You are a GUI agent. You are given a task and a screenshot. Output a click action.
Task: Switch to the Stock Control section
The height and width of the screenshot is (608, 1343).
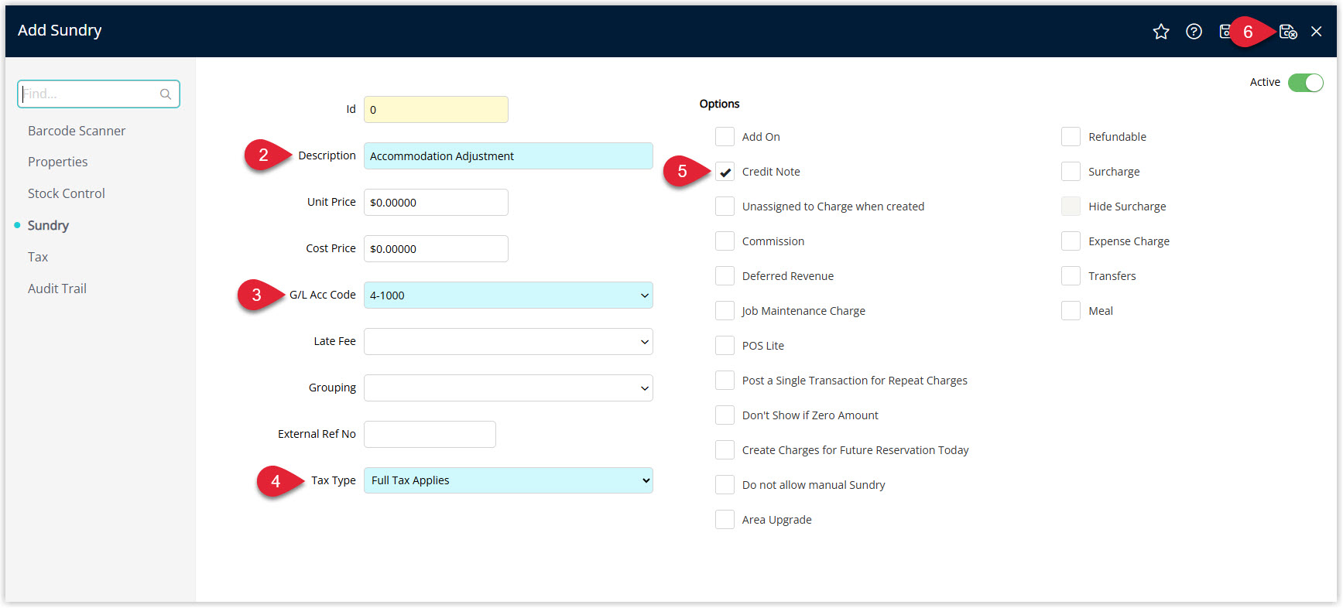tap(67, 193)
